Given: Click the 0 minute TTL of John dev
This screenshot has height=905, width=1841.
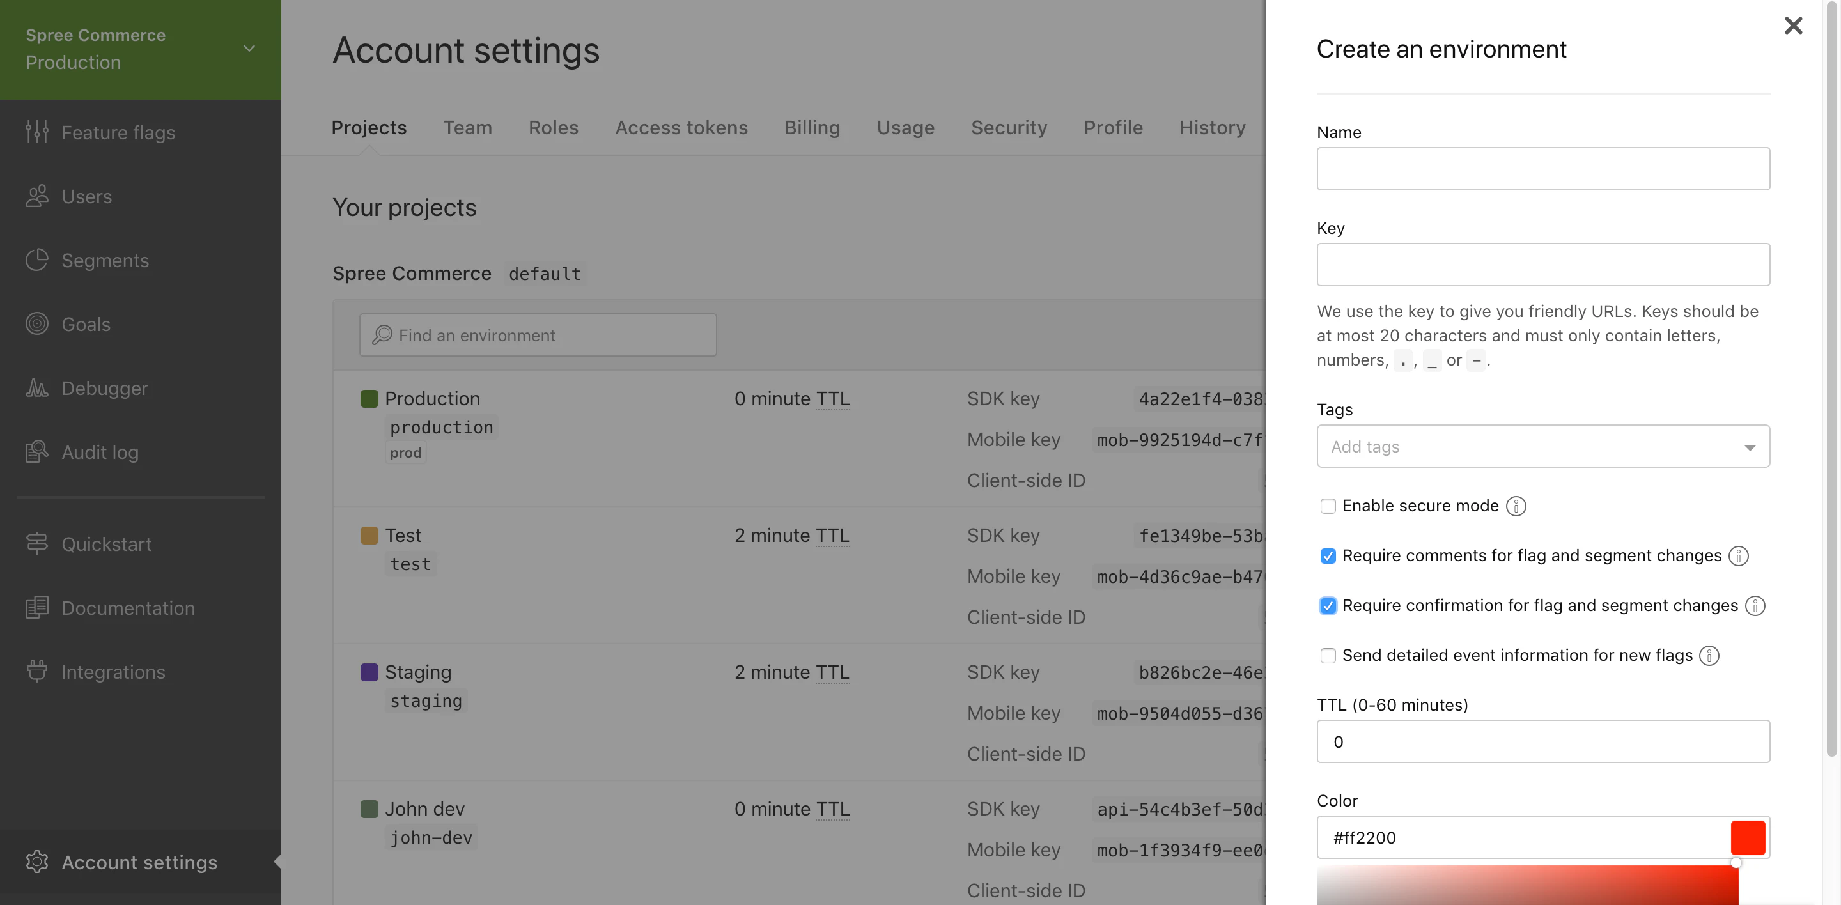Looking at the screenshot, I should (x=792, y=808).
